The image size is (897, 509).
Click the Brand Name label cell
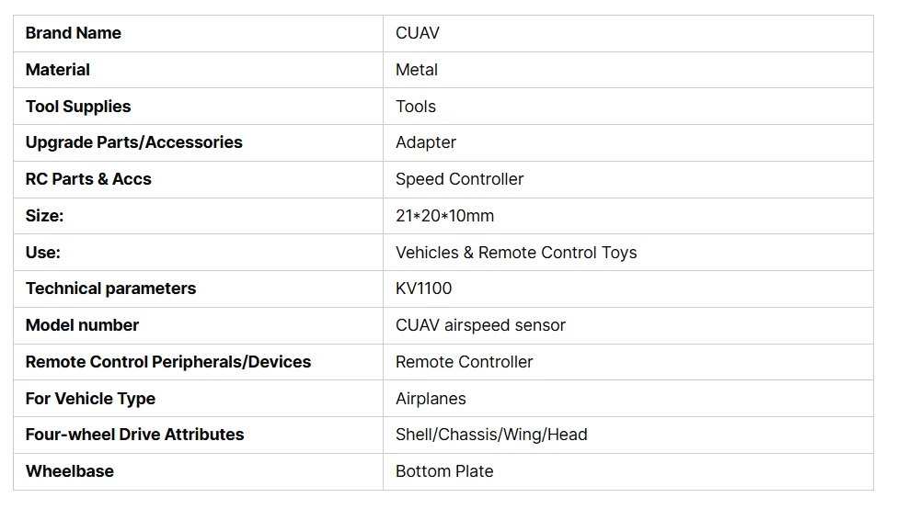pos(74,33)
